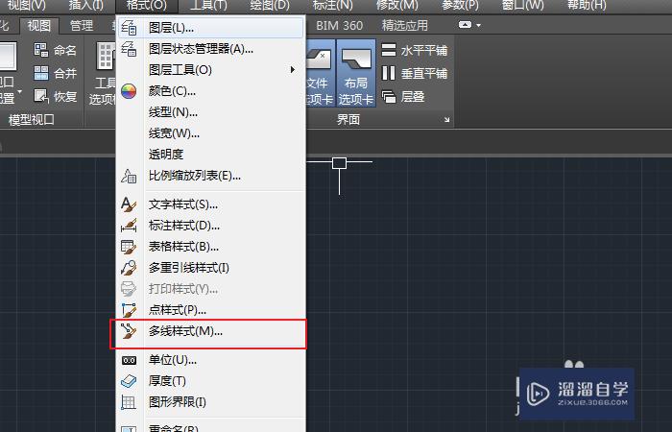Choose 线型(N)... from the format menu
The height and width of the screenshot is (432, 672).
point(210,112)
